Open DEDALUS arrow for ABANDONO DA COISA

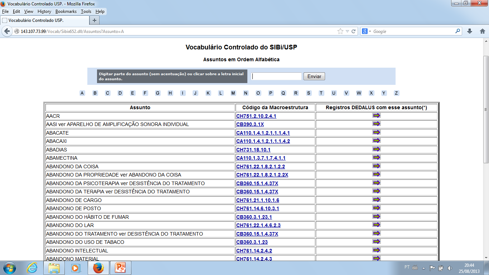click(376, 166)
